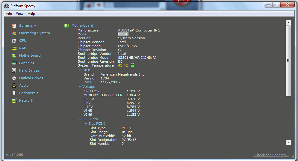Image resolution: width=298 pixels, height=161 pixels.
Task: Click the green temperature indicator icon
Action: pos(132,65)
